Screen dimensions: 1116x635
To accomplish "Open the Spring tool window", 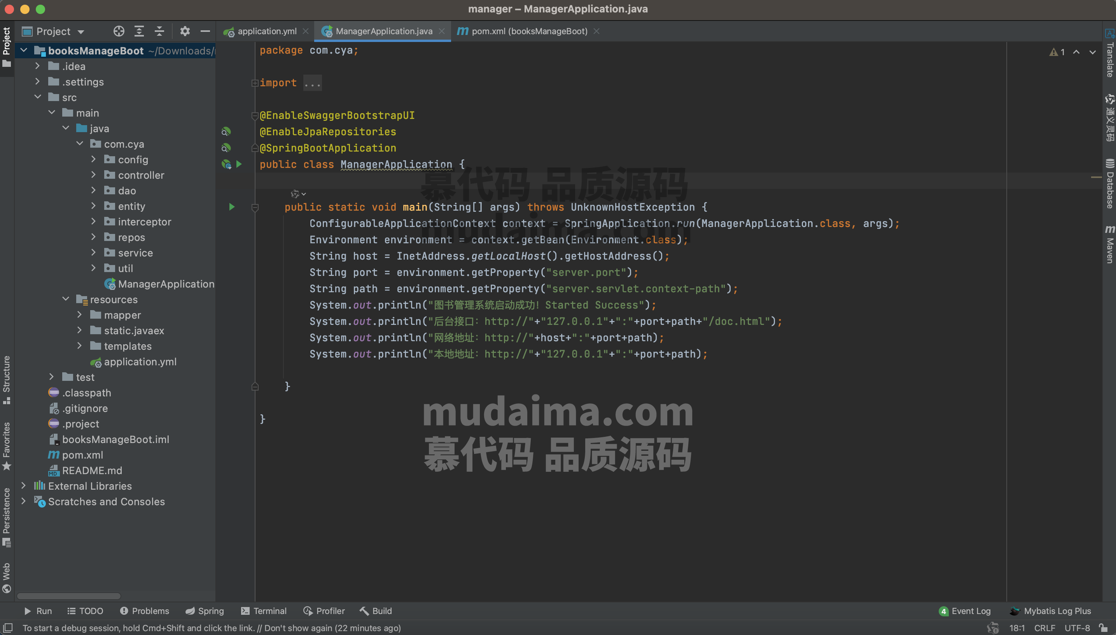I will tap(205, 611).
